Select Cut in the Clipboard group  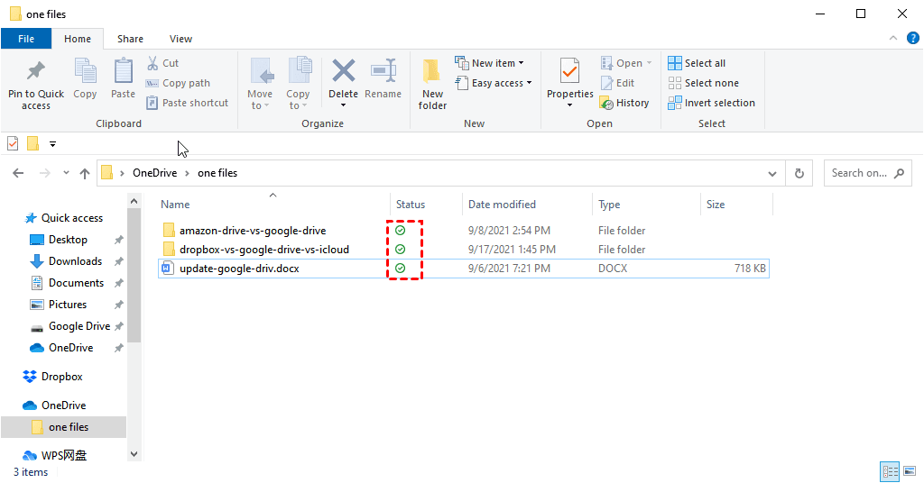point(162,63)
